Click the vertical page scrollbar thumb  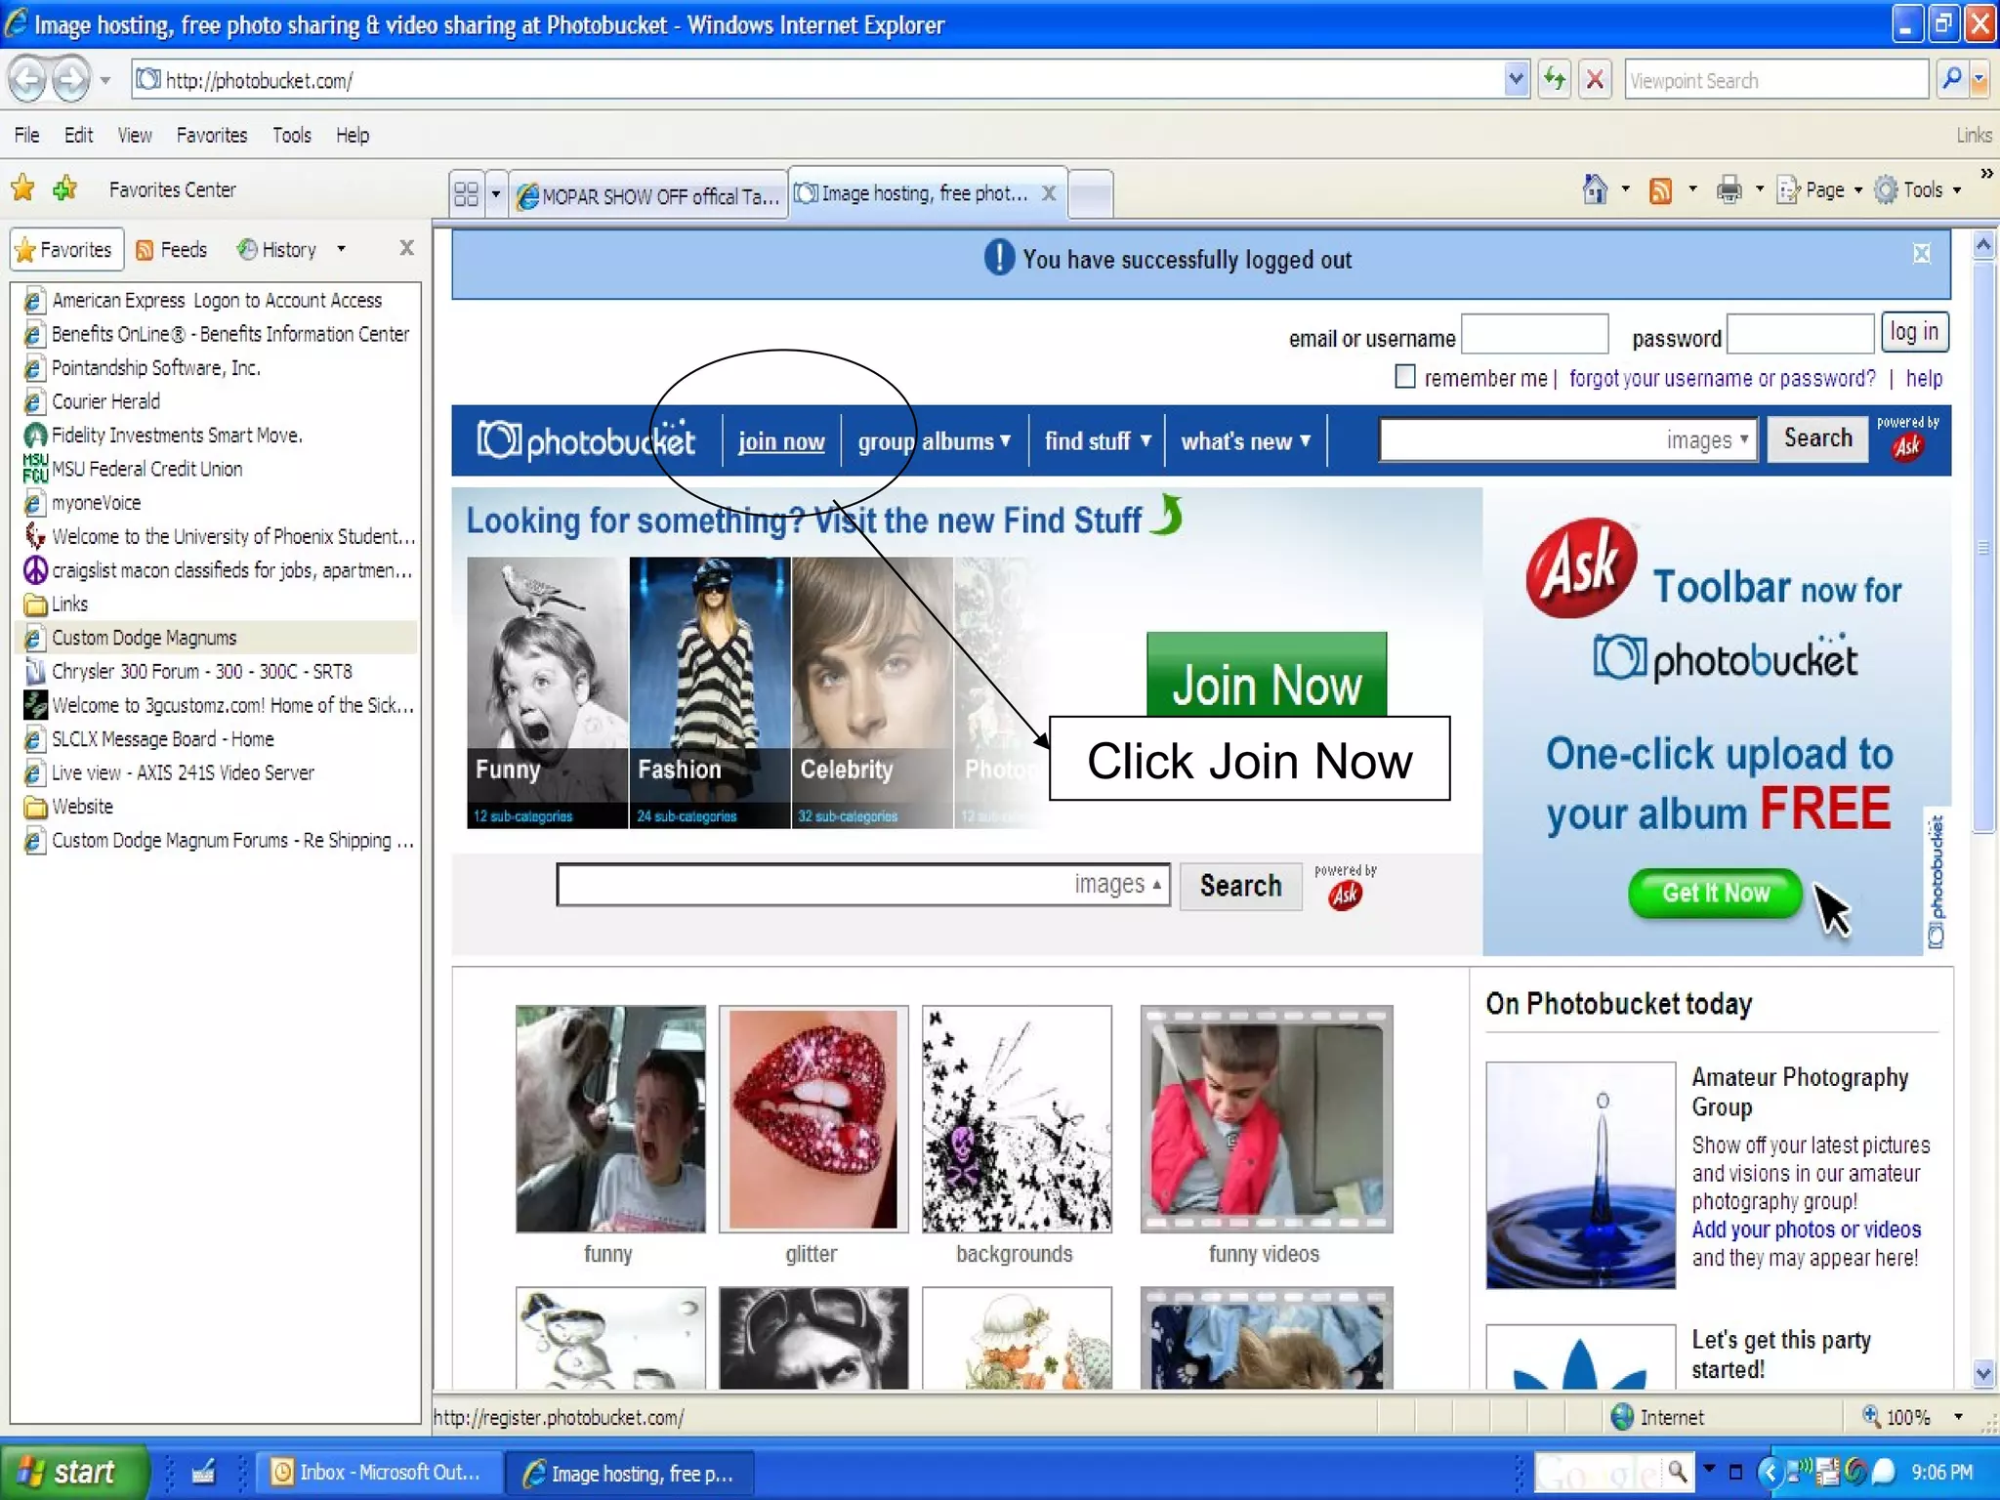[x=1982, y=547]
